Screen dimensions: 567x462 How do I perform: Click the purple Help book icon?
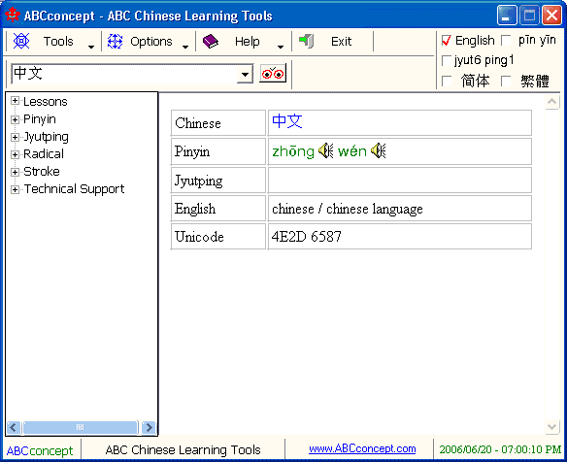(x=211, y=41)
